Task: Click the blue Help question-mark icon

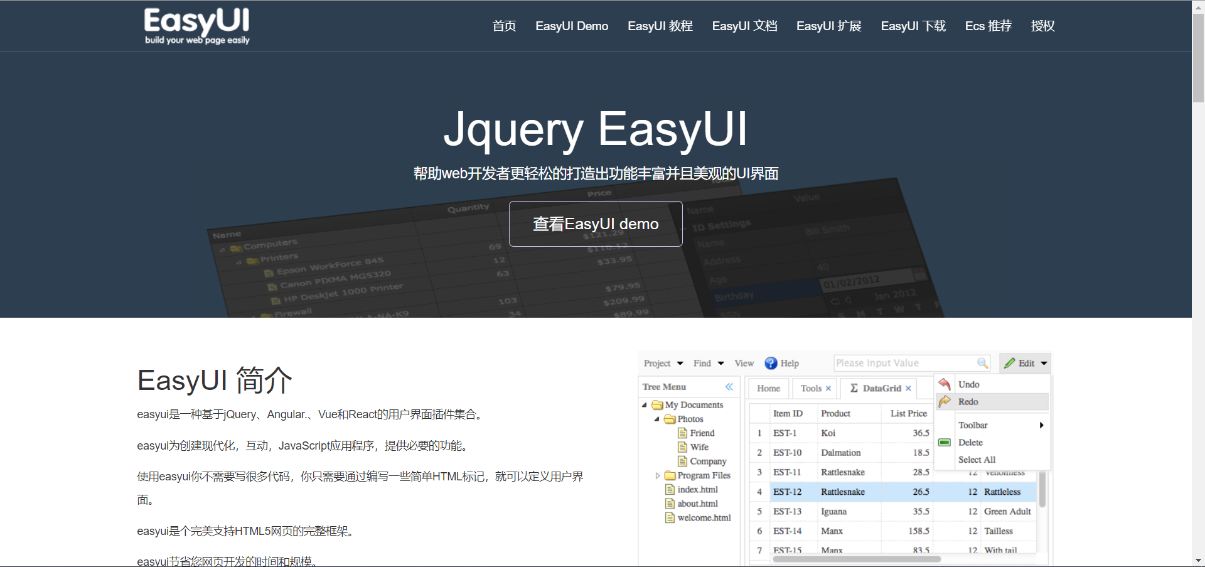Action: pyautogui.click(x=771, y=363)
